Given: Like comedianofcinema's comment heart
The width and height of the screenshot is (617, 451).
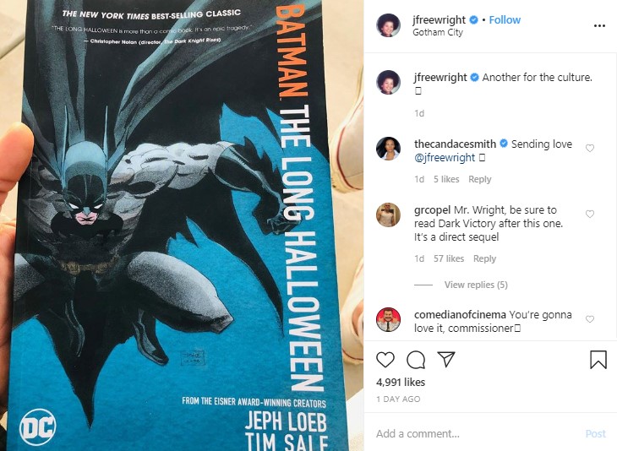Looking at the screenshot, I should coord(590,319).
